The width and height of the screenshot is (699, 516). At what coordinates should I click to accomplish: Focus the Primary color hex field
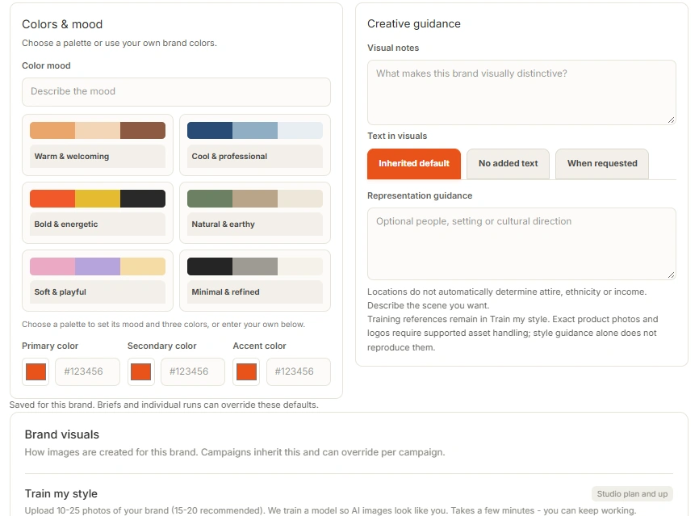pos(87,371)
